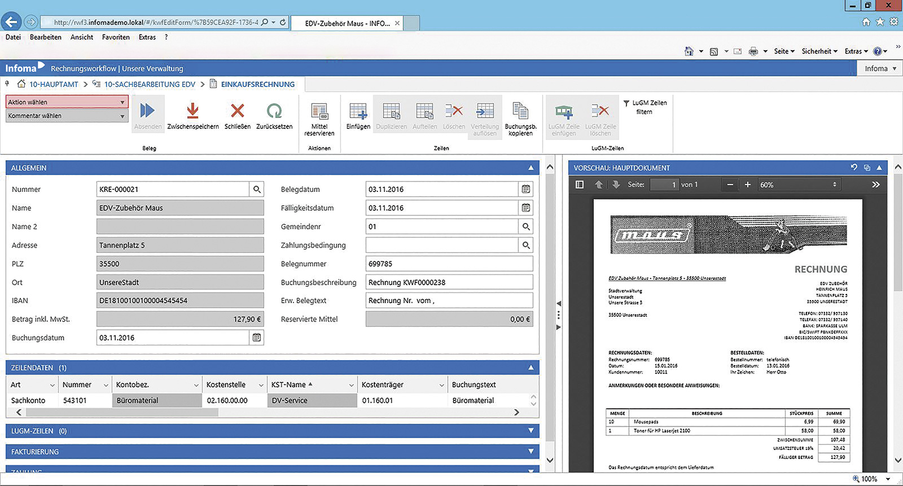
Task: Click the red Schließen X icon
Action: pos(238,111)
